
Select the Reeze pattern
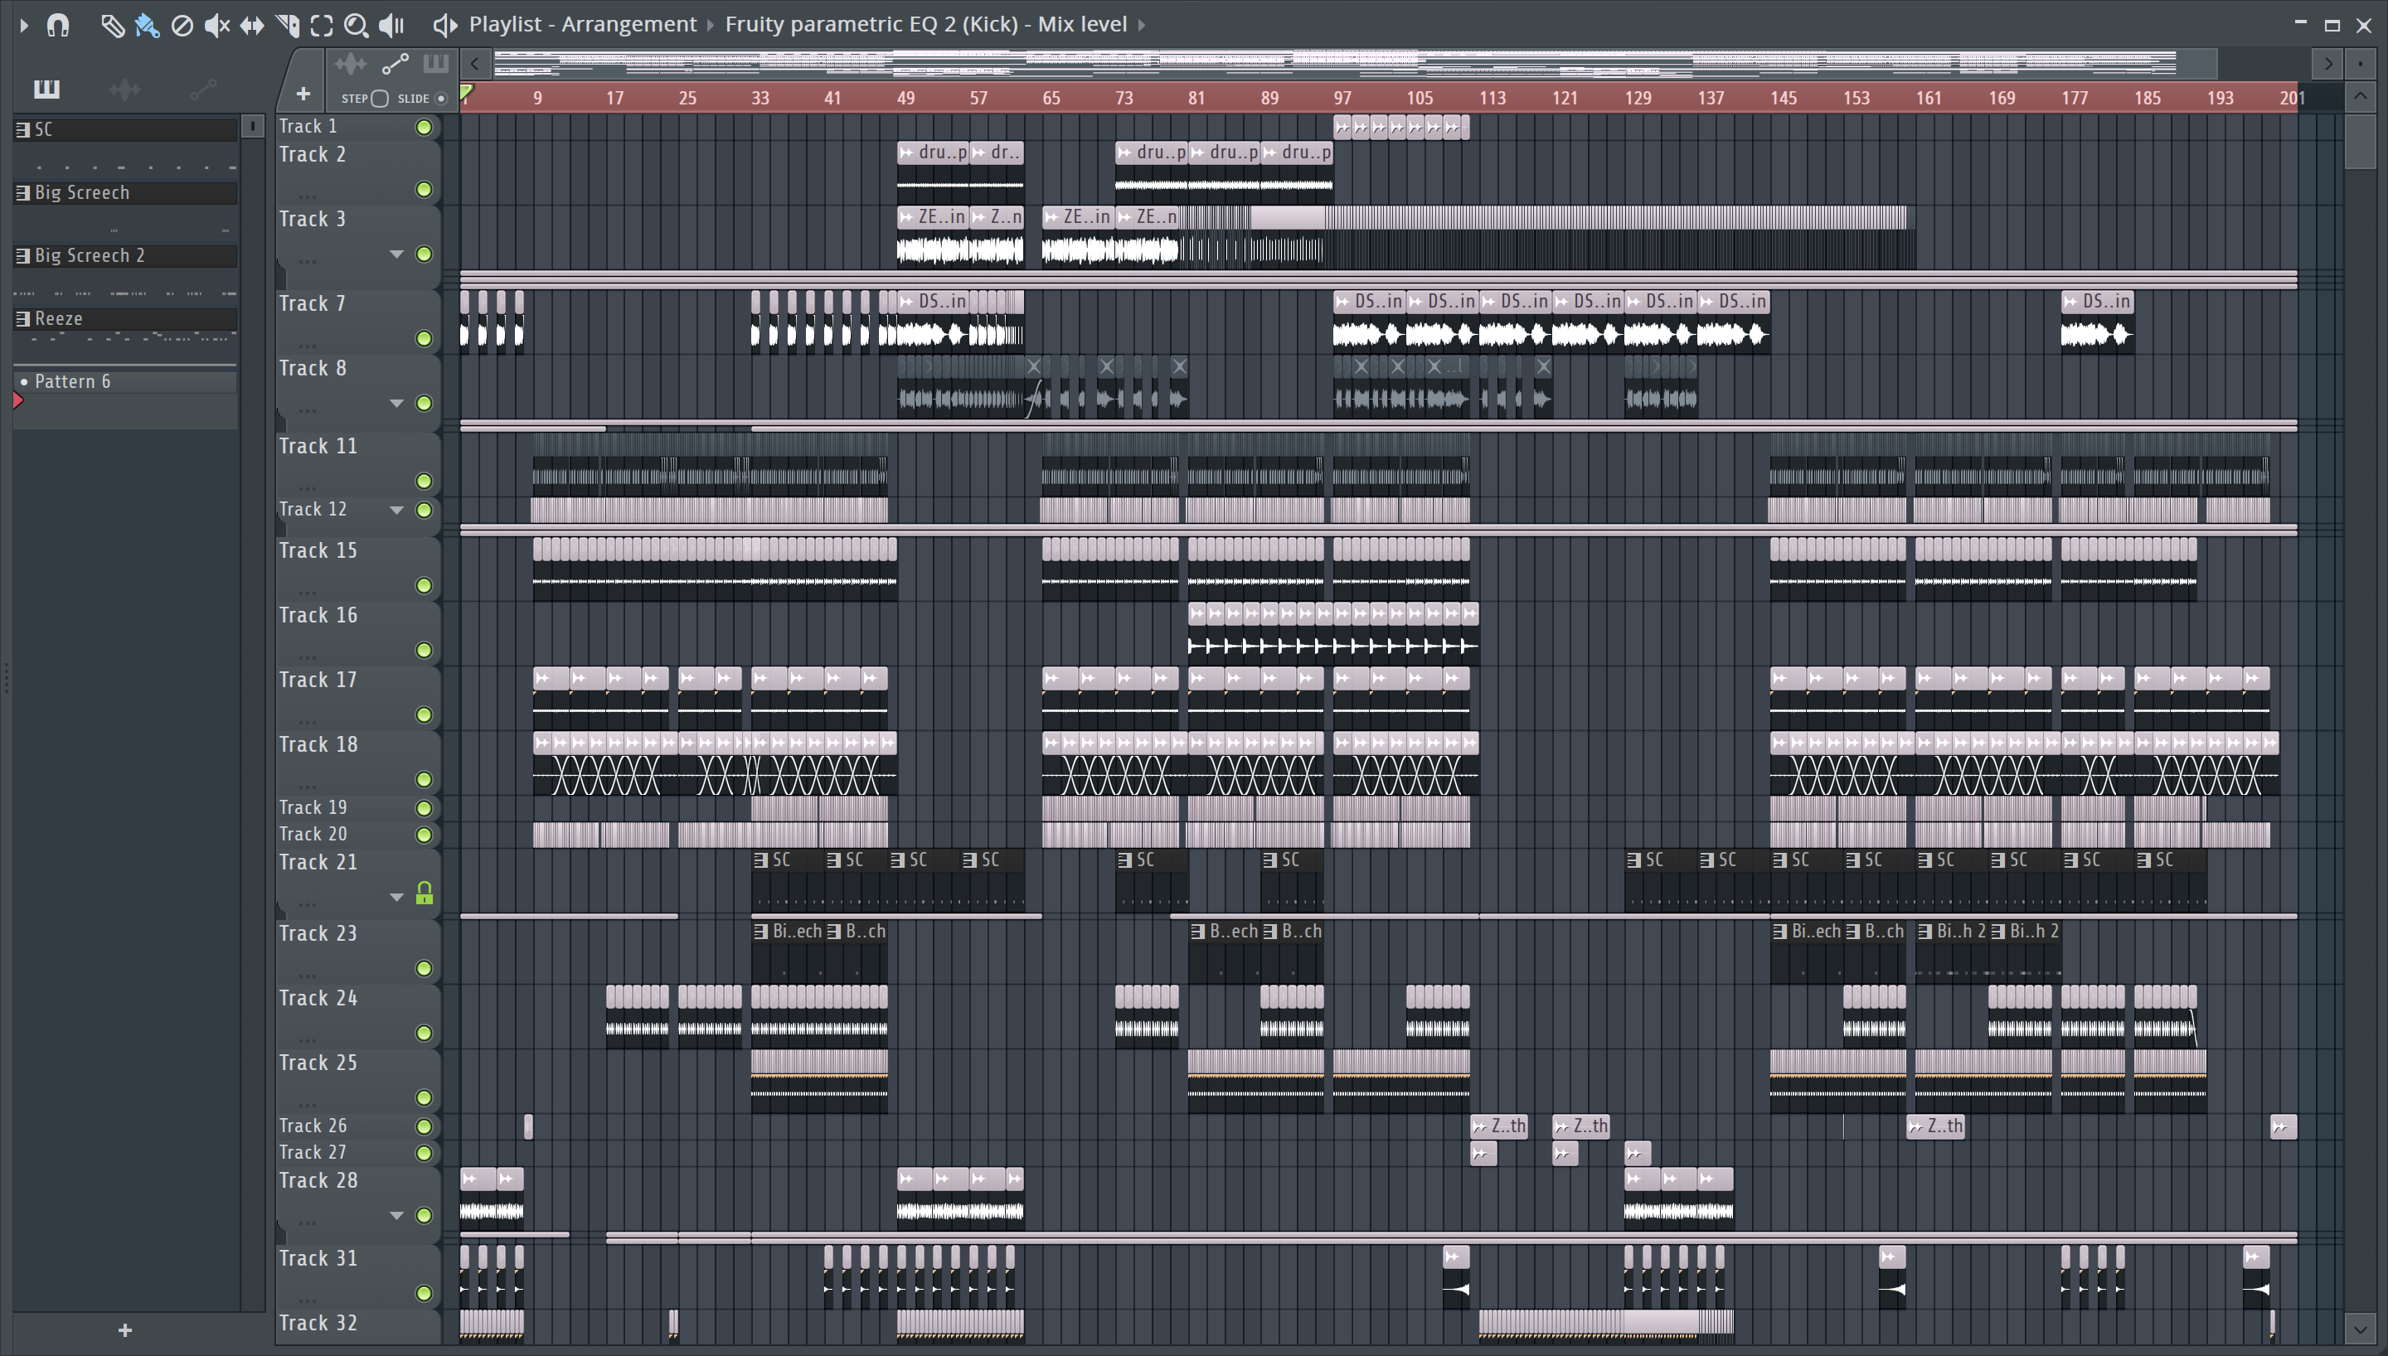point(126,318)
